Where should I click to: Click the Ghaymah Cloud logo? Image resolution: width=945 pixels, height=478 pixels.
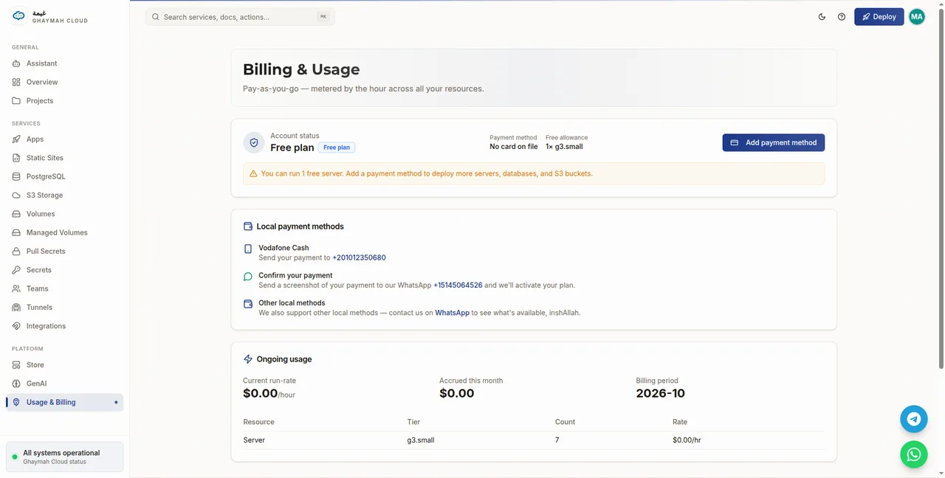[19, 16]
